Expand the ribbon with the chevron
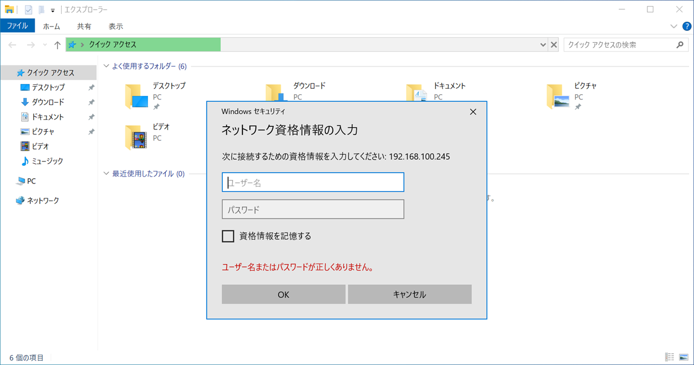 click(673, 26)
